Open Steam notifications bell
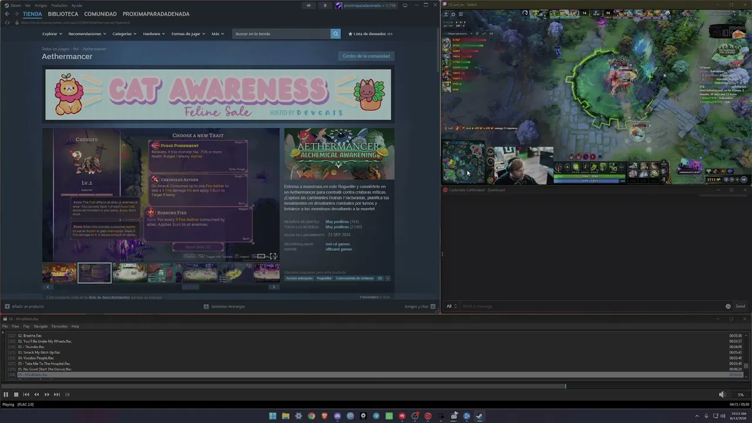Image resolution: width=752 pixels, height=423 pixels. coord(325,6)
